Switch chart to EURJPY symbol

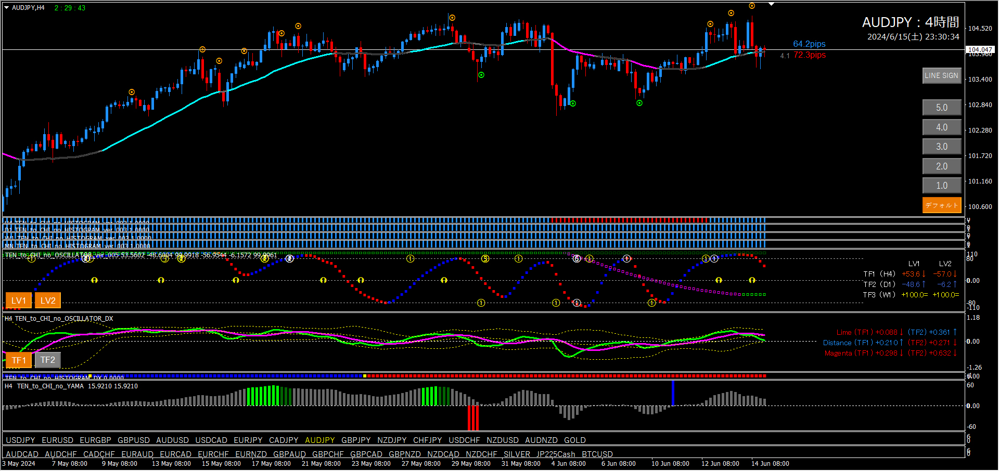[x=248, y=440]
